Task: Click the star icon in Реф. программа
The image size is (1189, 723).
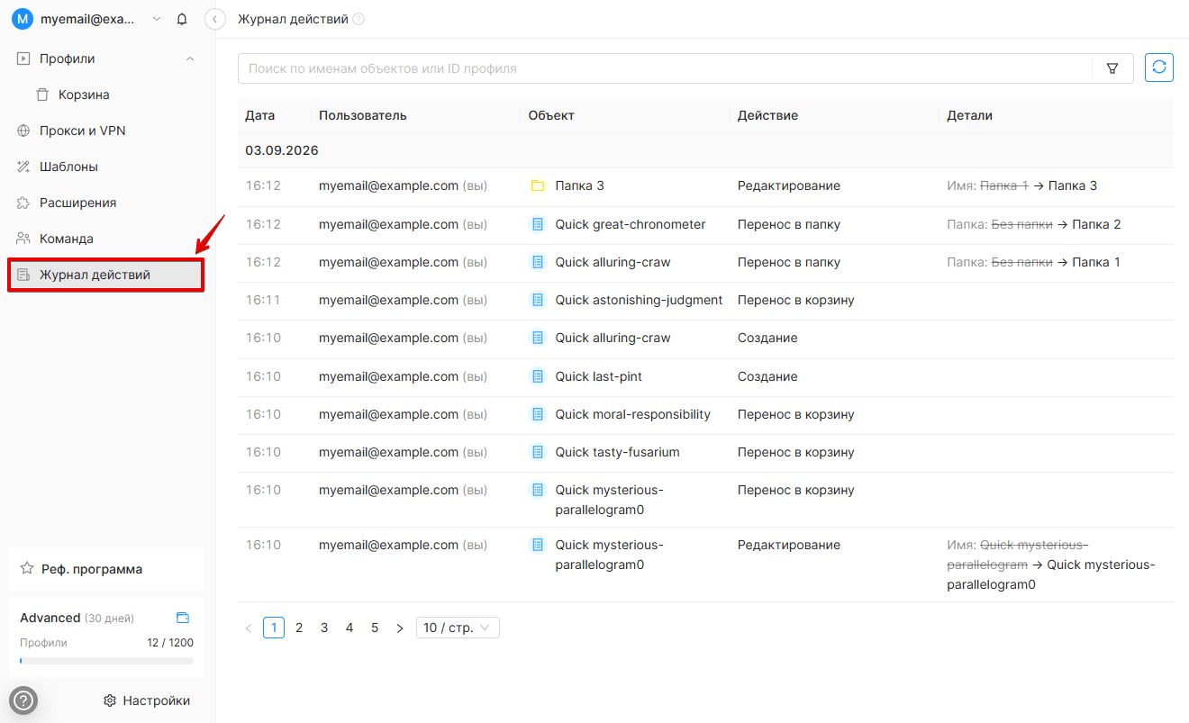Action: click(27, 569)
